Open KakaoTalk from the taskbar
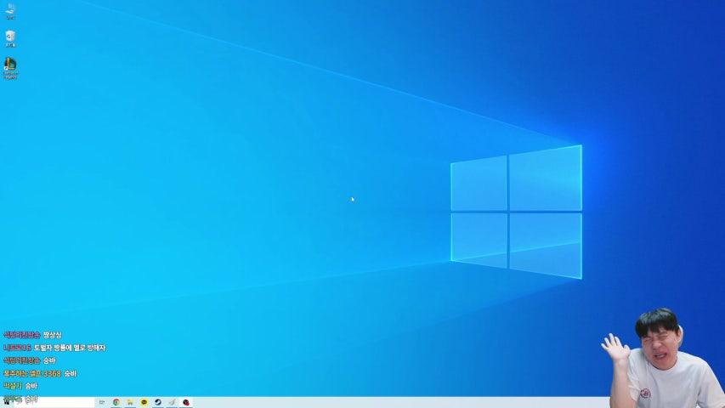Viewport: 725px width, 408px height. click(144, 402)
